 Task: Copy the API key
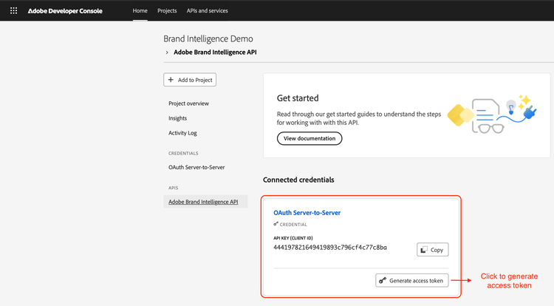click(432, 250)
